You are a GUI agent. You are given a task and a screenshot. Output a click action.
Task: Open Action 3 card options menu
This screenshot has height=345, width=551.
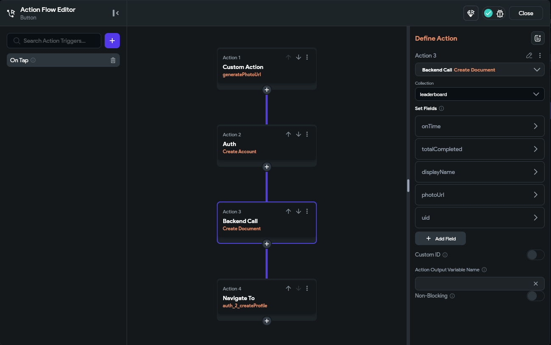tap(307, 211)
